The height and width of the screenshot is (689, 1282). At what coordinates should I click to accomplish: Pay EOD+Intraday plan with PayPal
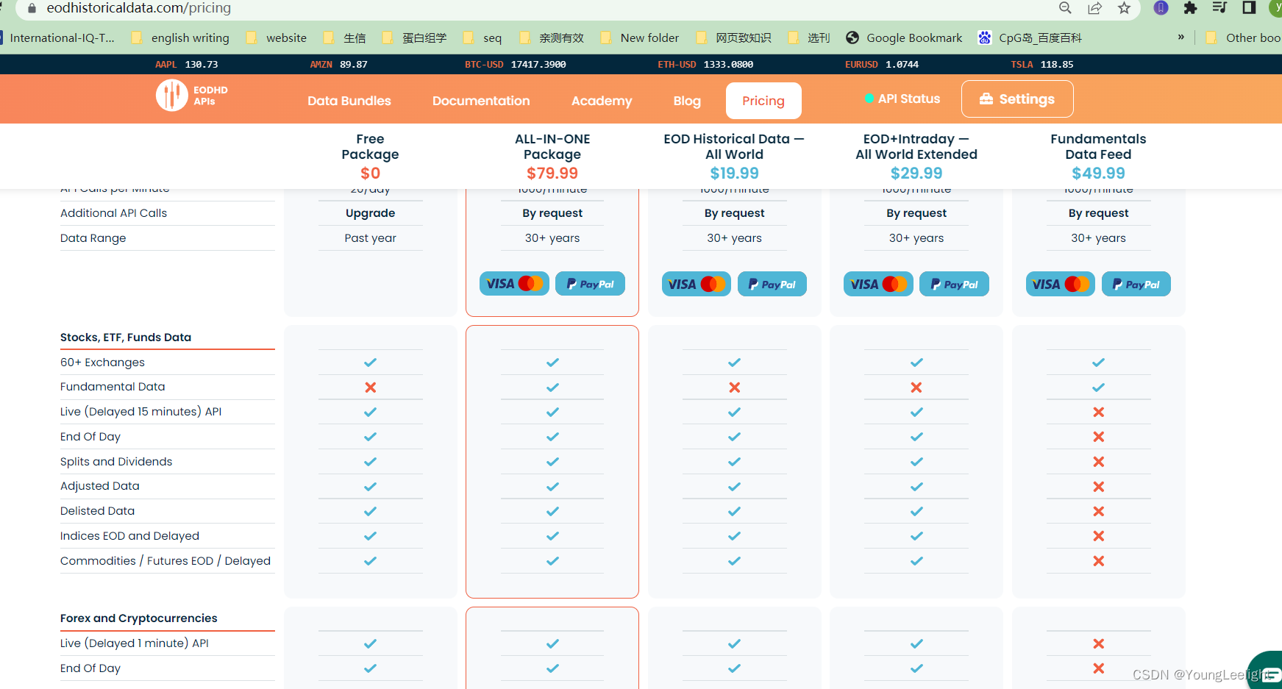tap(954, 284)
